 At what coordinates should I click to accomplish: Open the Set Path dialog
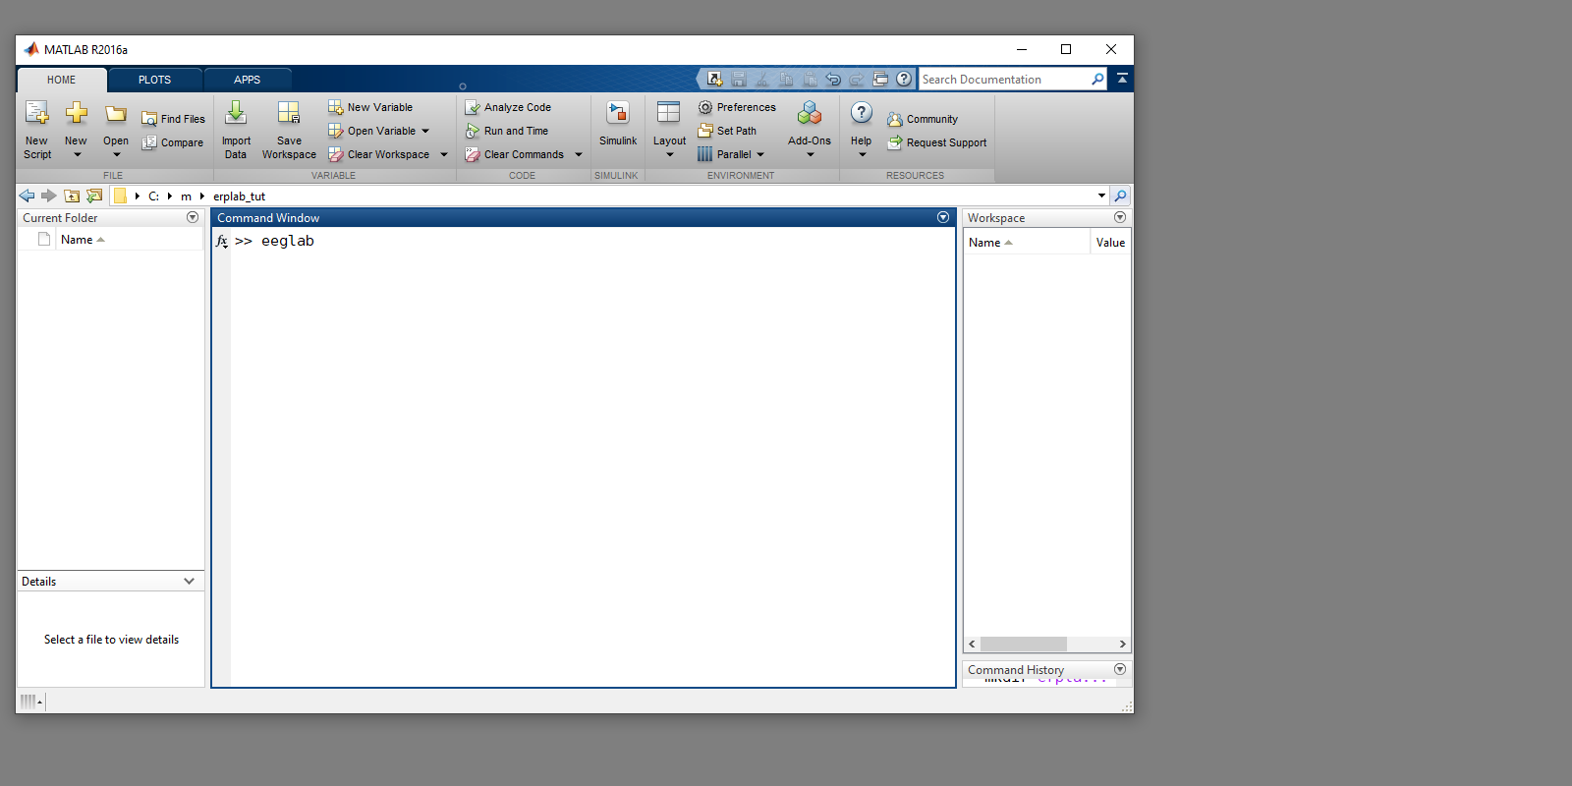[727, 131]
